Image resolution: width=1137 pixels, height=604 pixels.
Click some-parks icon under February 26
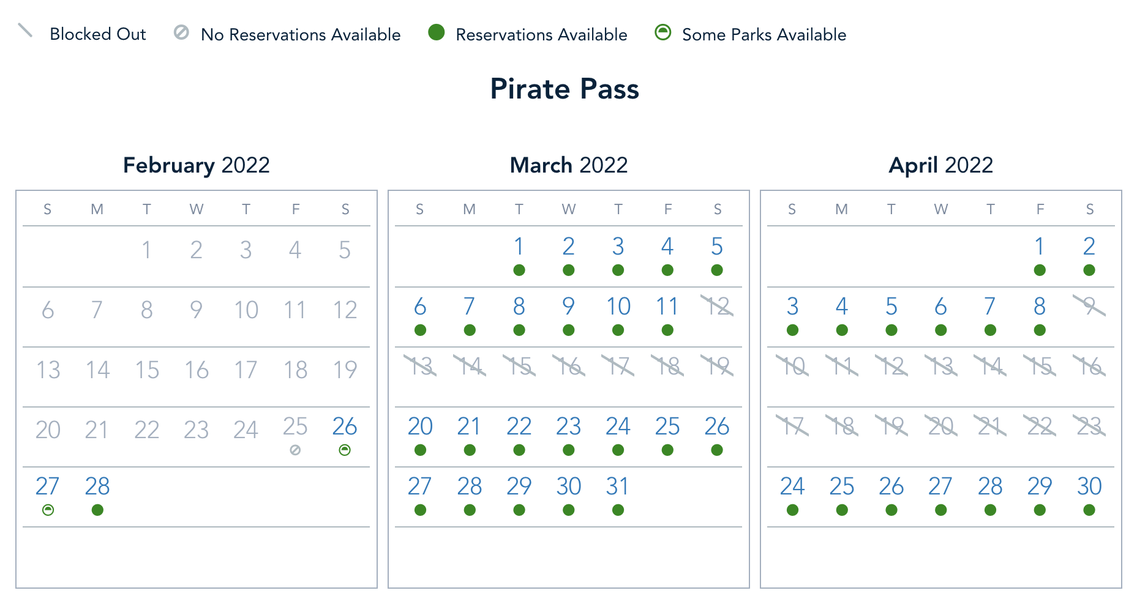point(345,450)
